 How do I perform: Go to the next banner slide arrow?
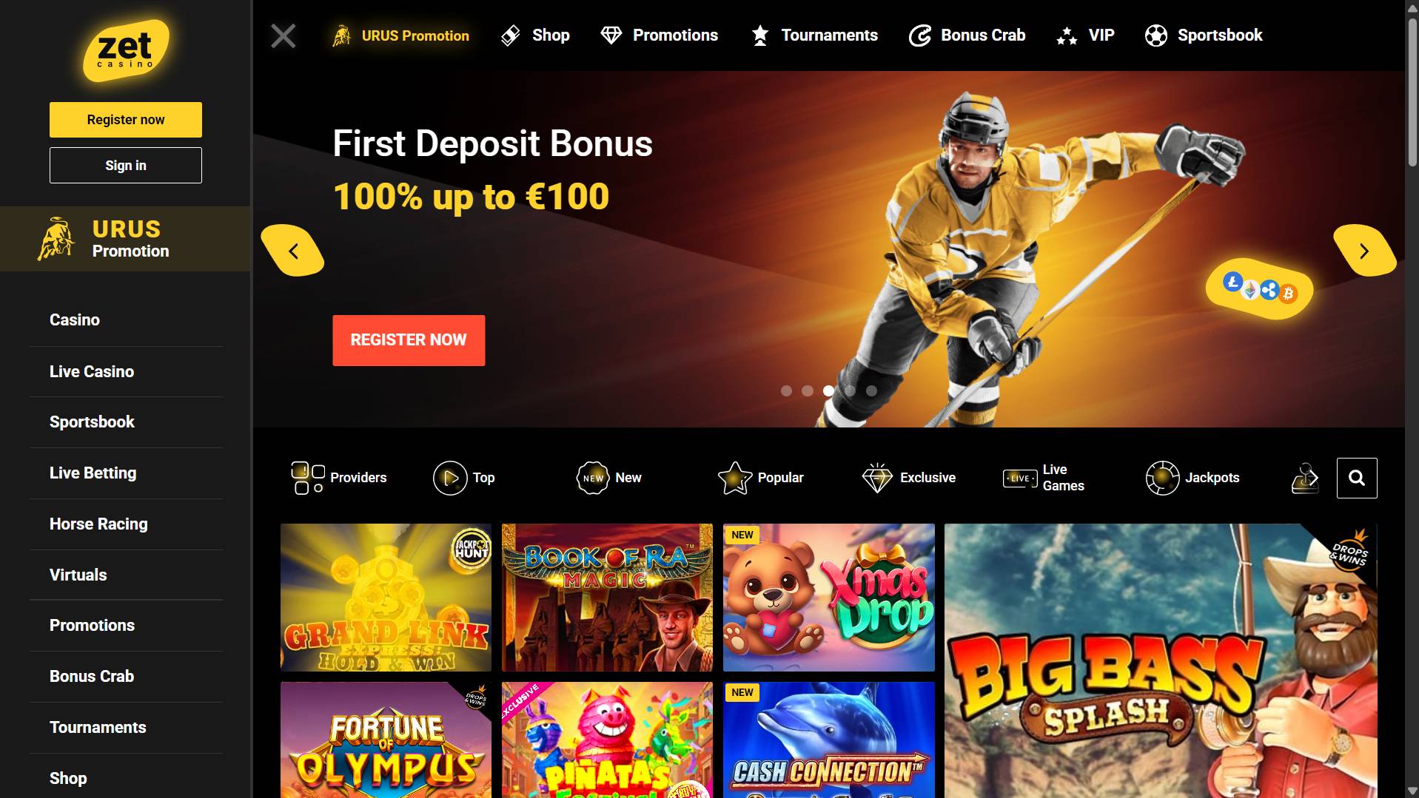[x=1364, y=251]
